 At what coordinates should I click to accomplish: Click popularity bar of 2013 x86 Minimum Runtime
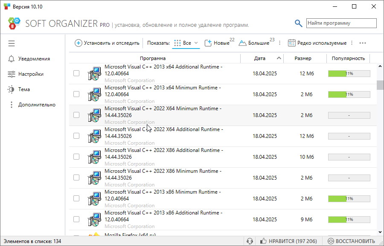[349, 199]
